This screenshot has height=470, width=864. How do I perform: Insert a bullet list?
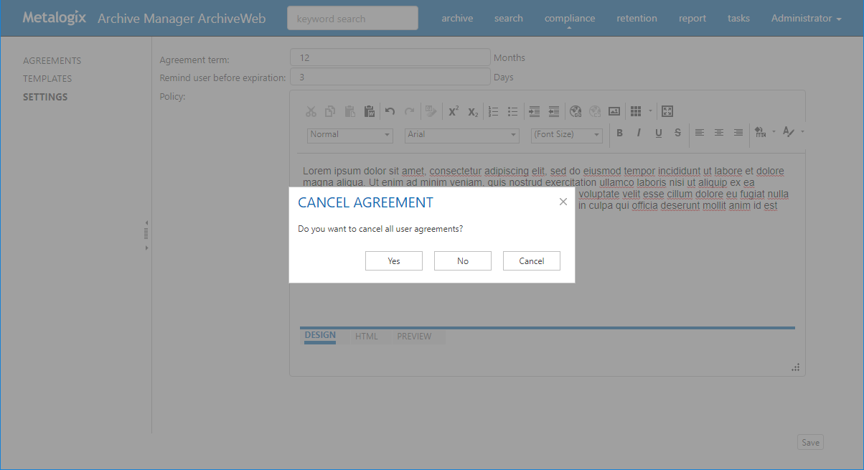coord(513,111)
